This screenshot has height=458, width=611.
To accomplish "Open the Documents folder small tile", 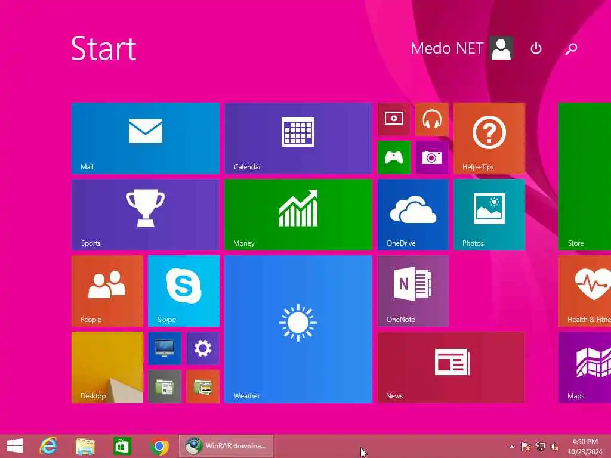I will click(x=165, y=386).
